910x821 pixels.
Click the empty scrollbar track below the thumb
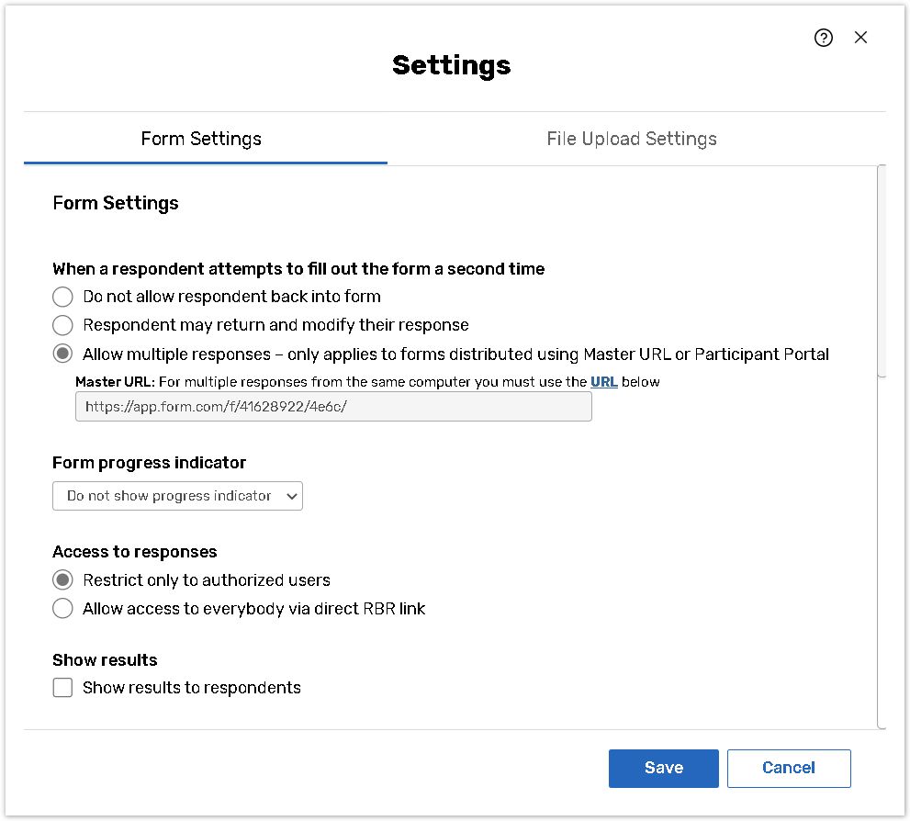[882, 551]
